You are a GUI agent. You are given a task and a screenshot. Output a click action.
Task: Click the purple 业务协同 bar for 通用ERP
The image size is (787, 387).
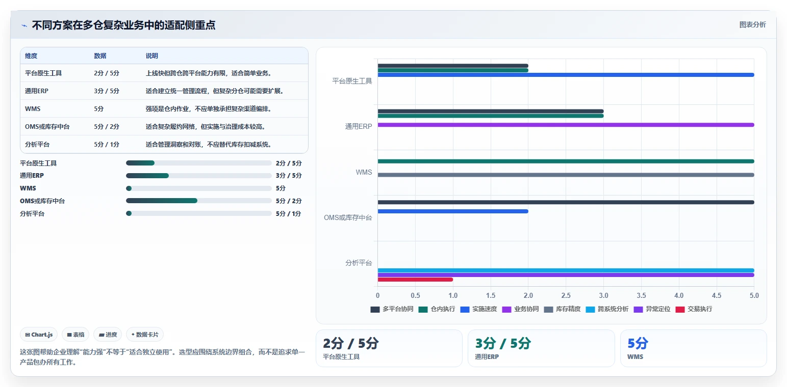point(566,125)
